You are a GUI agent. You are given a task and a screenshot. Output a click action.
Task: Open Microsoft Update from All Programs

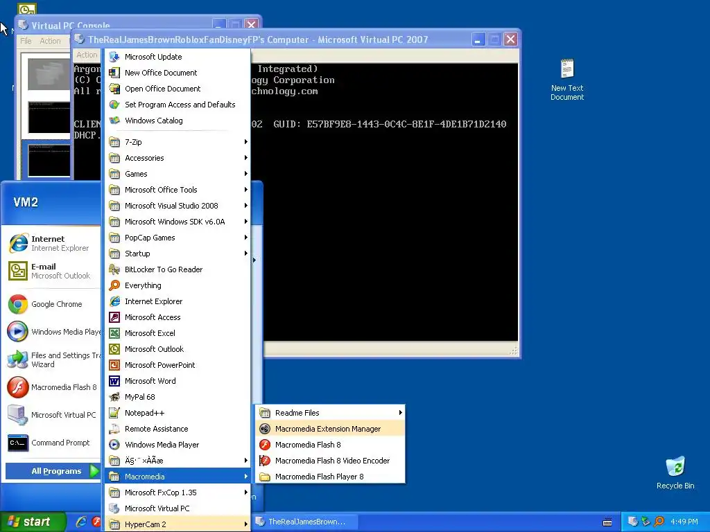177,57
